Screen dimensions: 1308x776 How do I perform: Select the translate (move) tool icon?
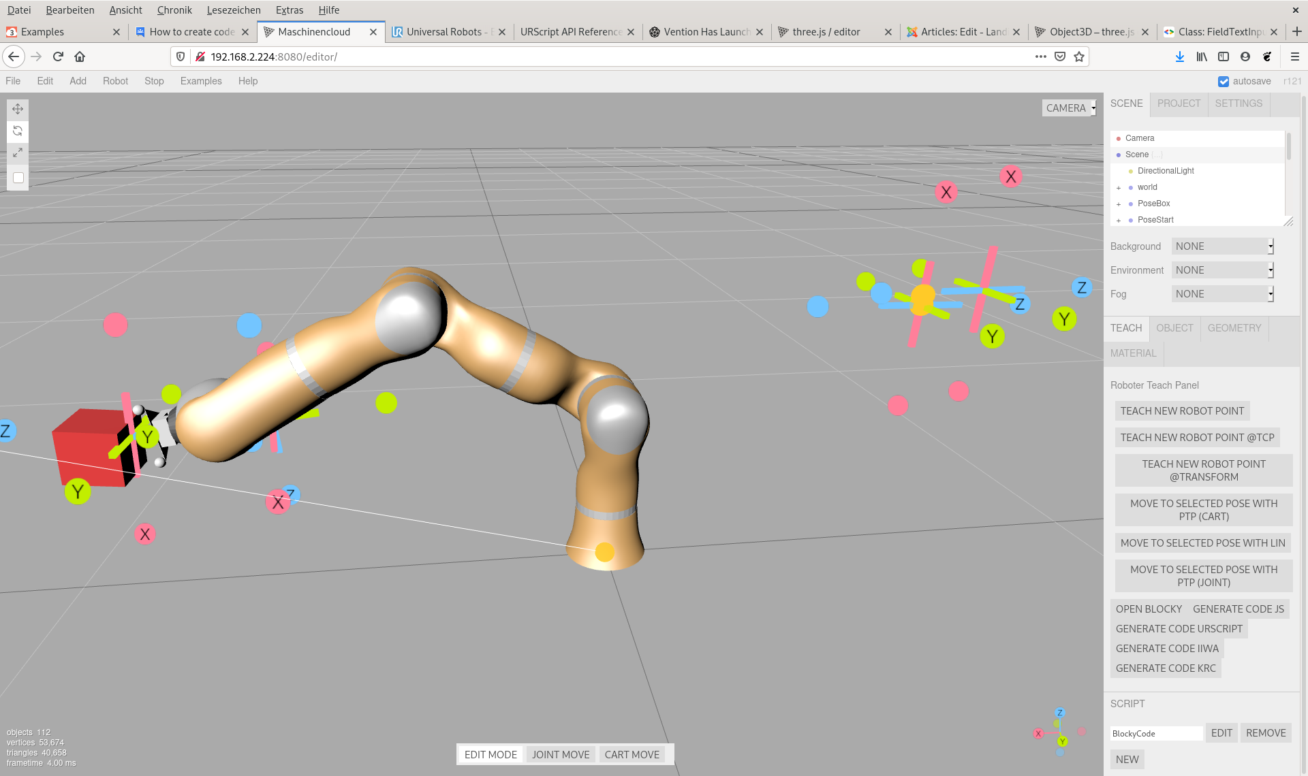coord(18,109)
